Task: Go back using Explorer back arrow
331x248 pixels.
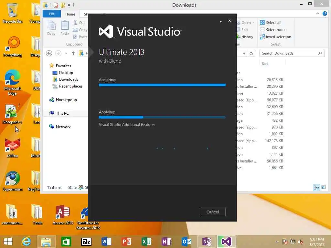Action: (x=49, y=53)
